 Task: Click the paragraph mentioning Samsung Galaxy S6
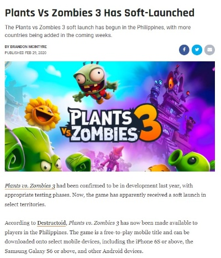101,237
